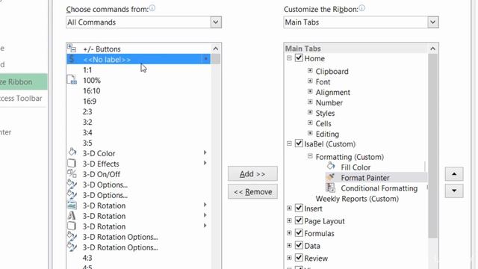
Task: Click the << Remove button
Action: click(252, 191)
